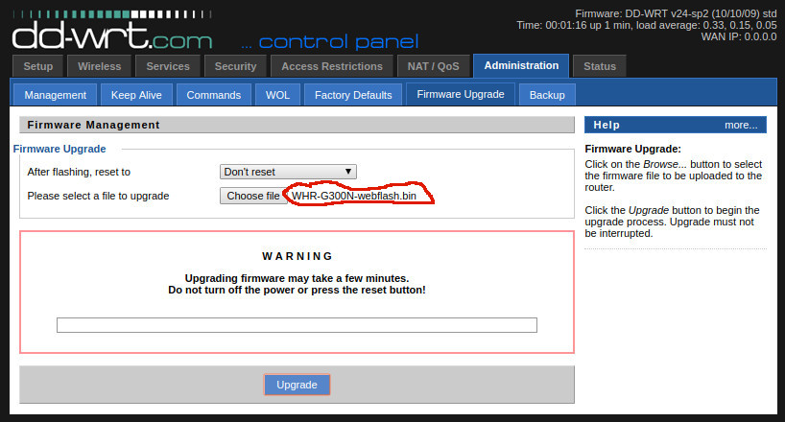Open the NAT / QoS tab
The width and height of the screenshot is (785, 422).
(433, 66)
